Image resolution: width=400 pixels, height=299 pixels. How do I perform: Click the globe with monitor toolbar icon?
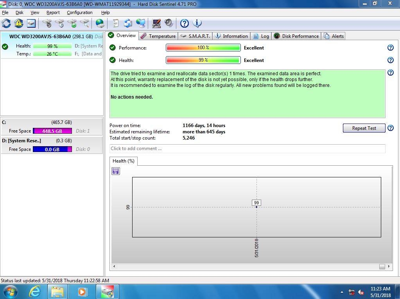coord(140,23)
